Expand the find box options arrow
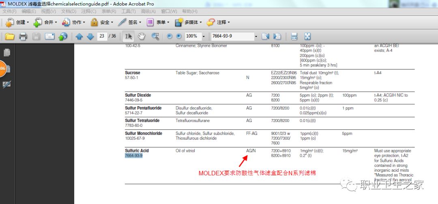Image resolution: width=438 pixels, height=204 pixels. point(256,36)
